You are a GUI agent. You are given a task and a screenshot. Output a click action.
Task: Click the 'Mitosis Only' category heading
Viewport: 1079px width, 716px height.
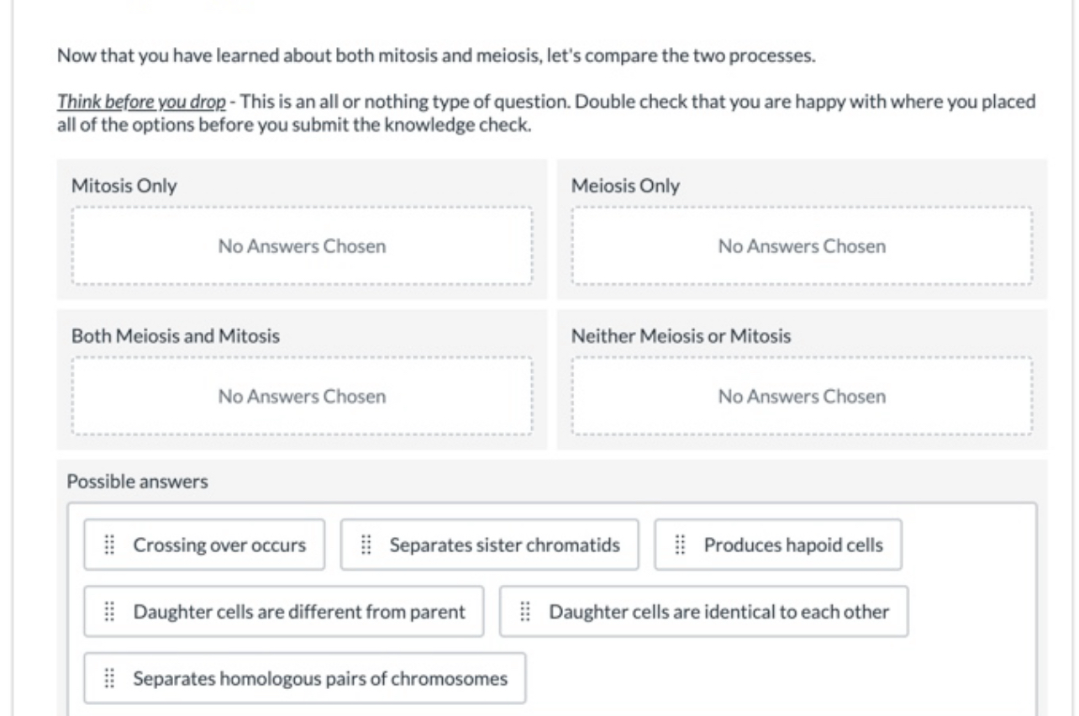pos(124,186)
